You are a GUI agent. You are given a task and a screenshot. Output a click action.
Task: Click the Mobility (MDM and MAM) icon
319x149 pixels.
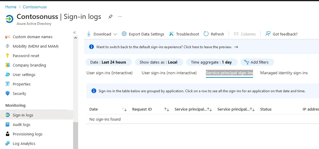7,46
